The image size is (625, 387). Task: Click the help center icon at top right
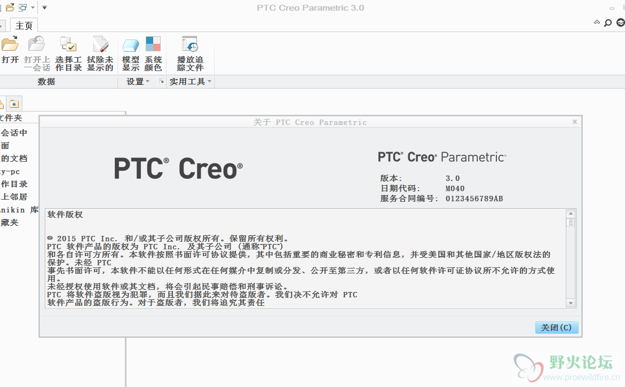click(621, 23)
